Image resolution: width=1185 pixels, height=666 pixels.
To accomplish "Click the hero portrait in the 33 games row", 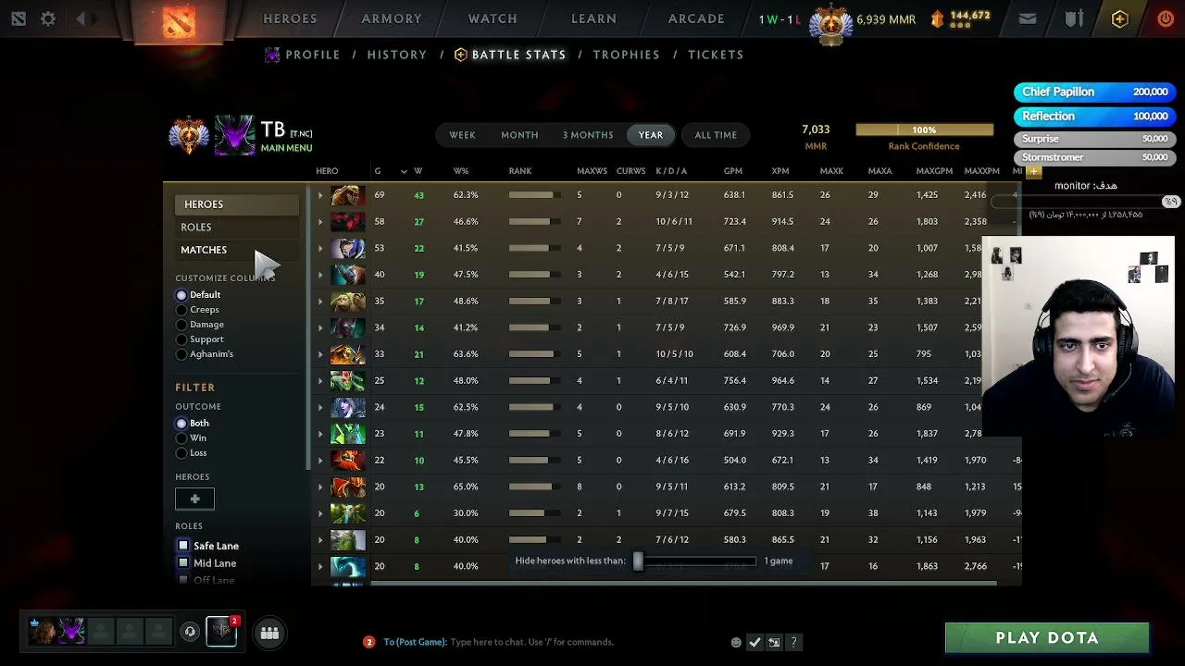I will click(x=348, y=354).
